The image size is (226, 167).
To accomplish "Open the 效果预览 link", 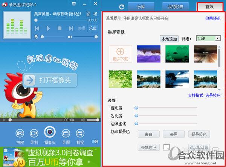I will (213, 18).
